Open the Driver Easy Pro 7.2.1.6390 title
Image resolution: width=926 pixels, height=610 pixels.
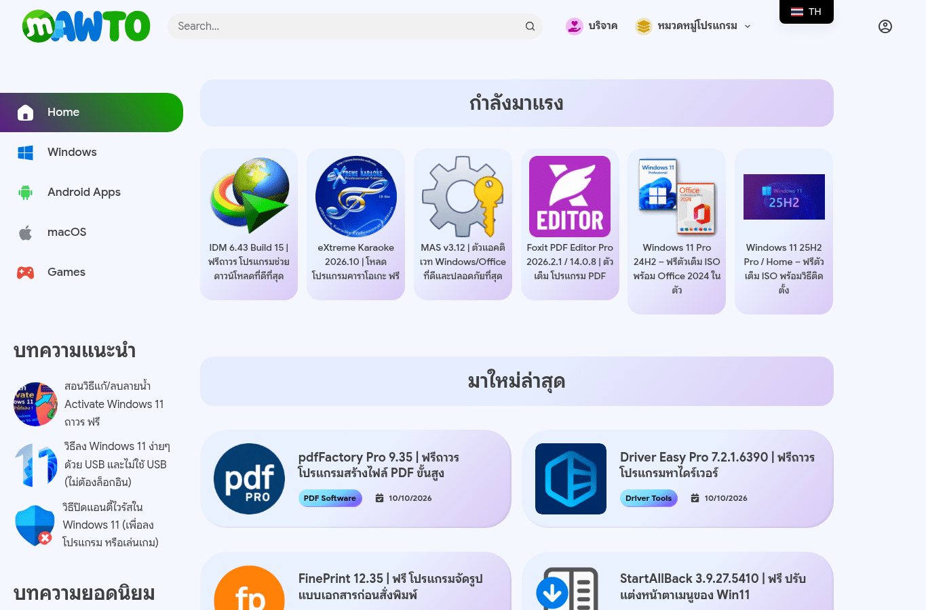pyautogui.click(x=717, y=465)
